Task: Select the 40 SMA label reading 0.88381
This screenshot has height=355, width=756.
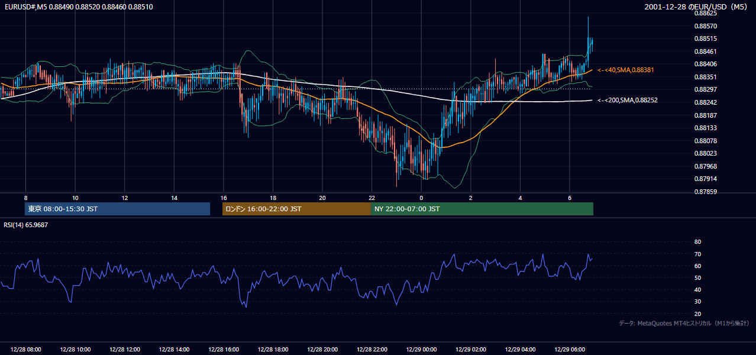Action: [x=626, y=70]
